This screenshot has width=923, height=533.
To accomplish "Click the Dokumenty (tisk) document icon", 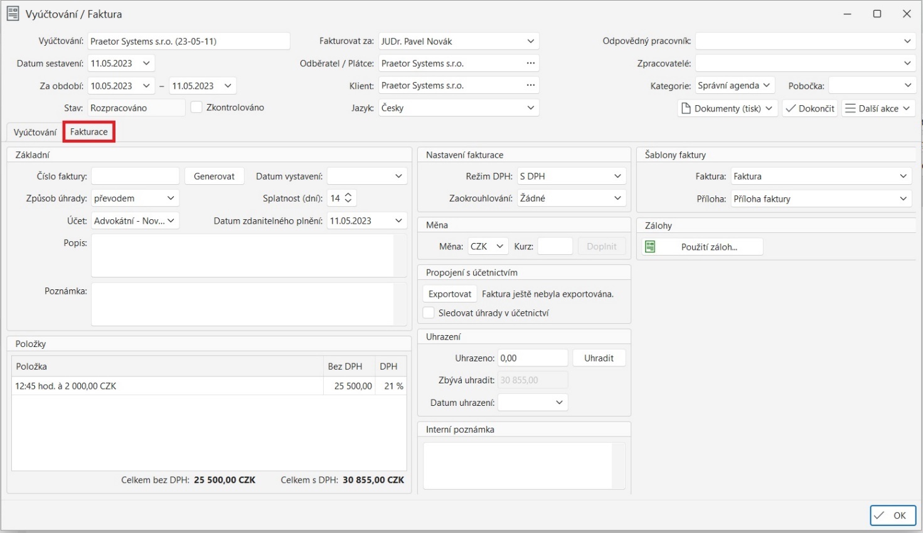I will pyautogui.click(x=686, y=108).
